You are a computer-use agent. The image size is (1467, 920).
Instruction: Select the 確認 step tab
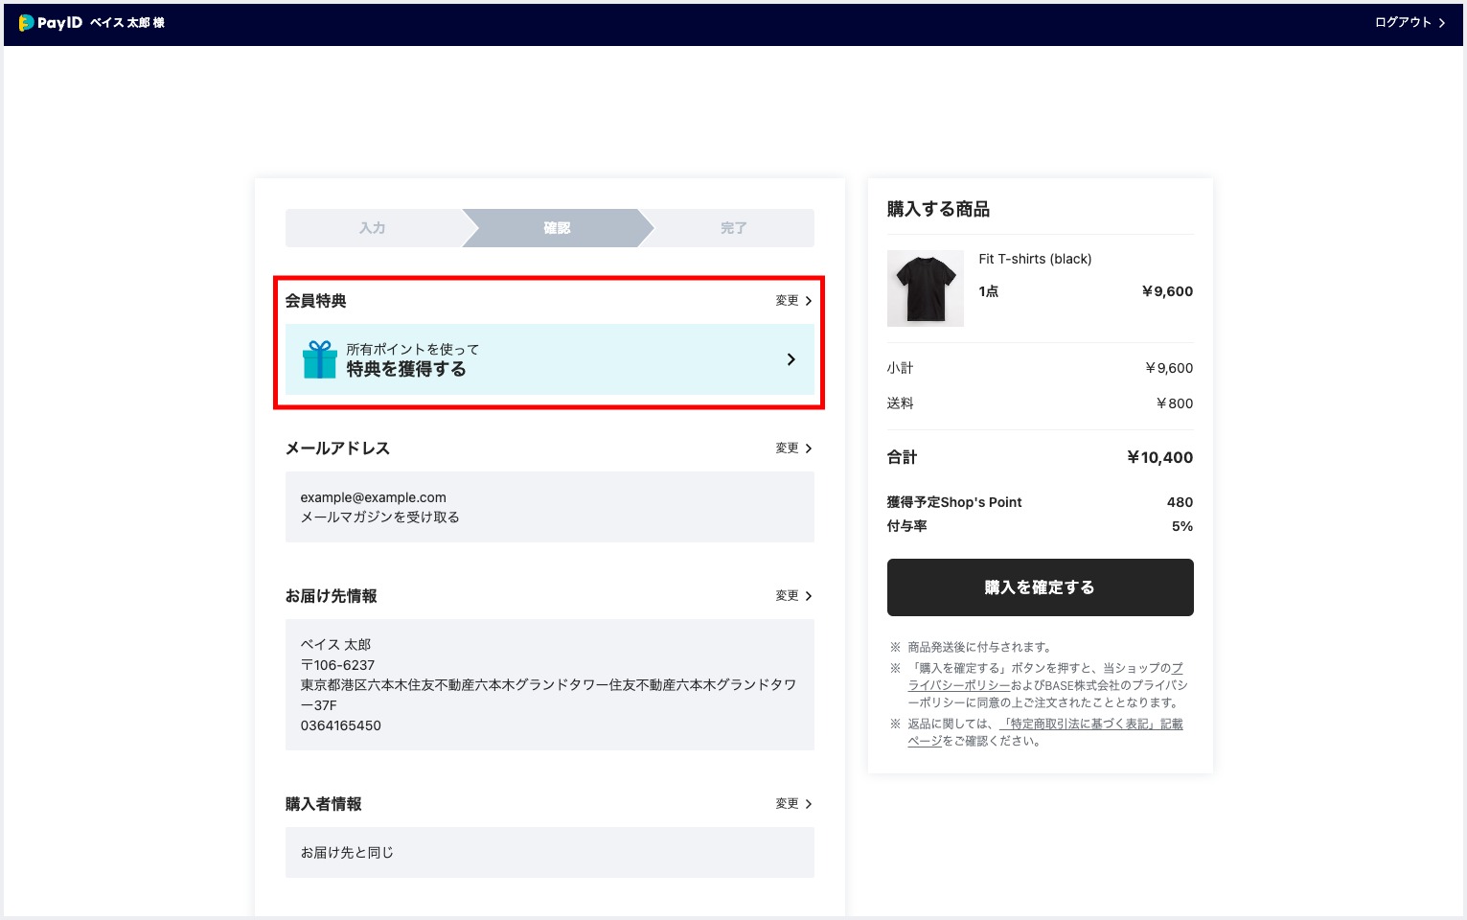point(558,228)
